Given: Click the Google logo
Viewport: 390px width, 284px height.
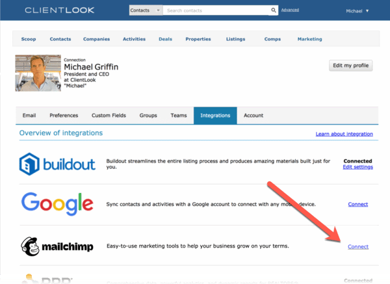Looking at the screenshot, I should 57,203.
